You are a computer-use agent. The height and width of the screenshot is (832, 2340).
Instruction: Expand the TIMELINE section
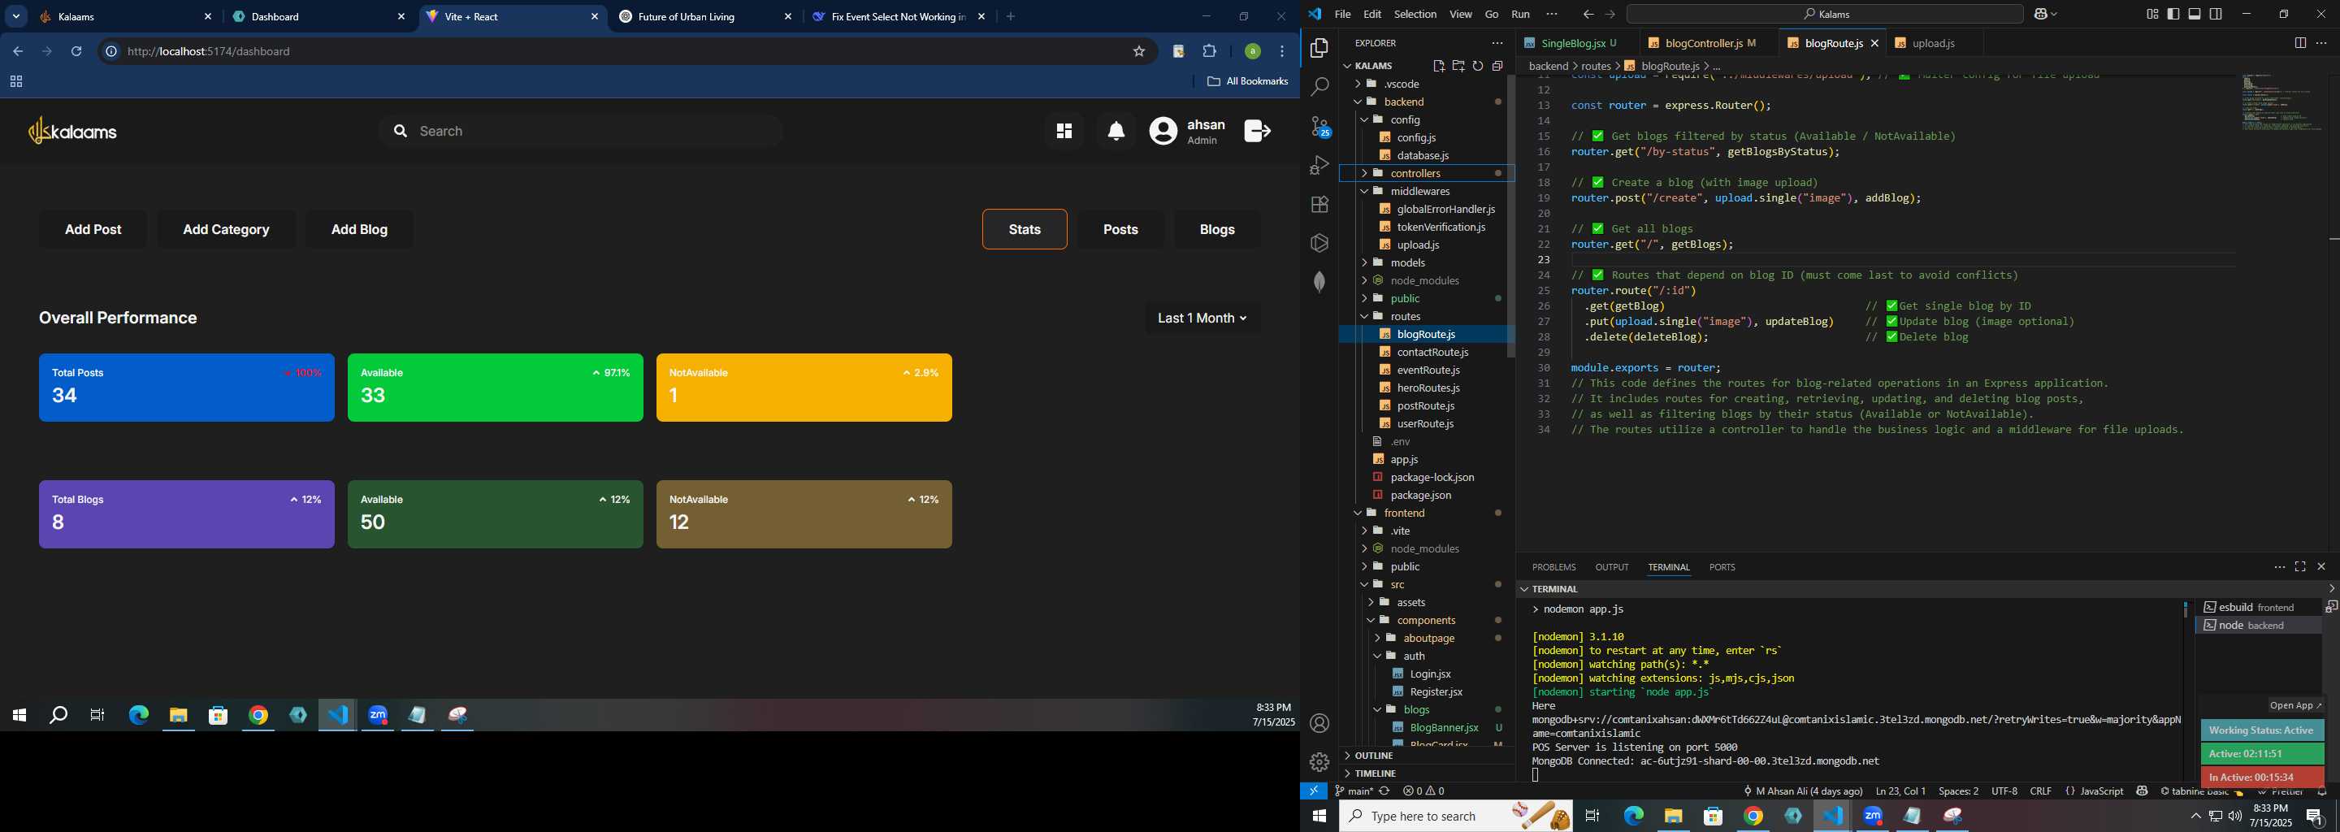pyautogui.click(x=1427, y=773)
